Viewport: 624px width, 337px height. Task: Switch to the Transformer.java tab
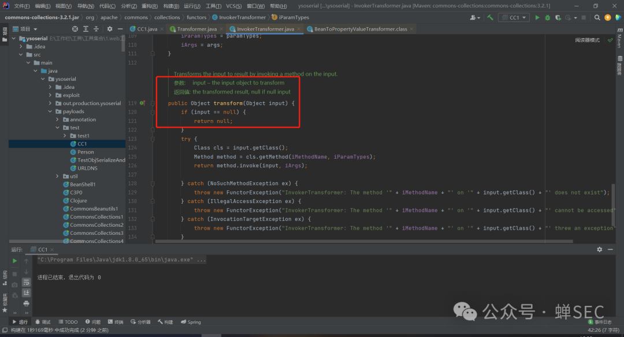click(x=196, y=29)
